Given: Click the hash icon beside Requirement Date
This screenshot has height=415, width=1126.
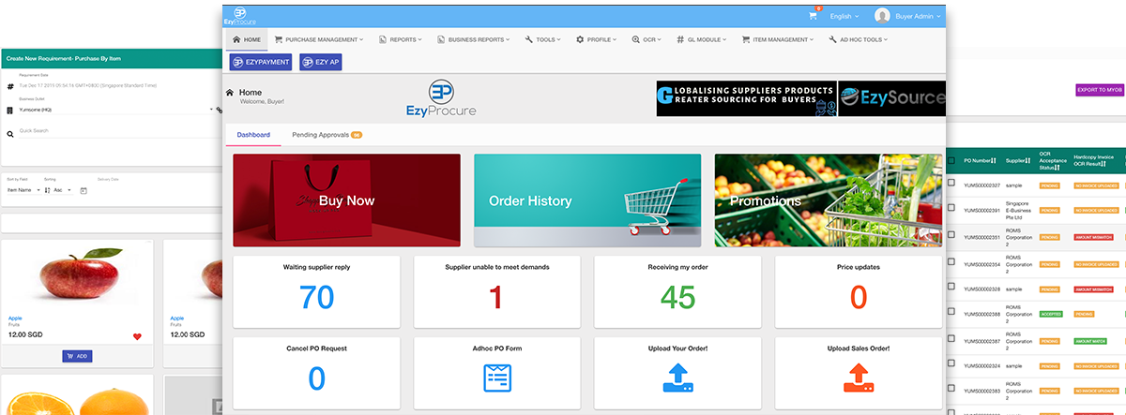Looking at the screenshot, I should pyautogui.click(x=10, y=86).
